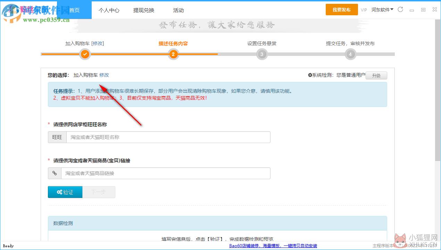Click the orange 我要发布 button
Viewport: 441px width, 250px height.
coord(342,10)
